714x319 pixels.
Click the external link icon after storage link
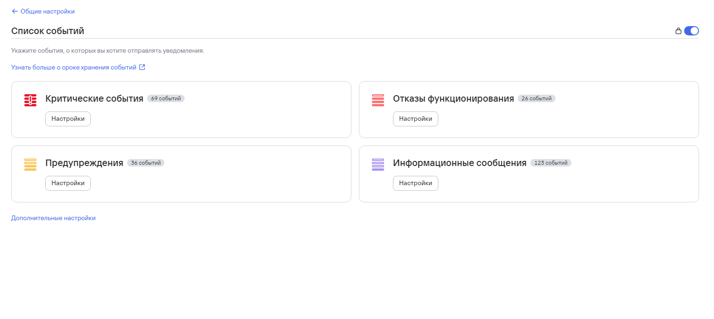(142, 67)
